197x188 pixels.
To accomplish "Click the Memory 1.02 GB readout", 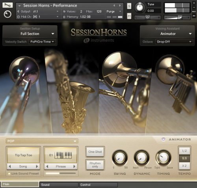I will click(x=85, y=17).
